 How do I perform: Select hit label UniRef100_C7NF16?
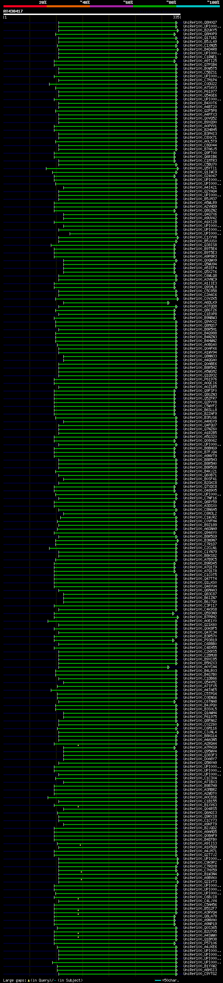pos(200,498)
